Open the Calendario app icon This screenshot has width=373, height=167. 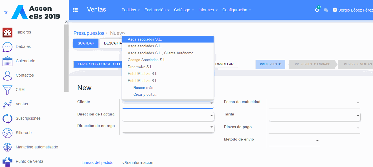(7, 61)
